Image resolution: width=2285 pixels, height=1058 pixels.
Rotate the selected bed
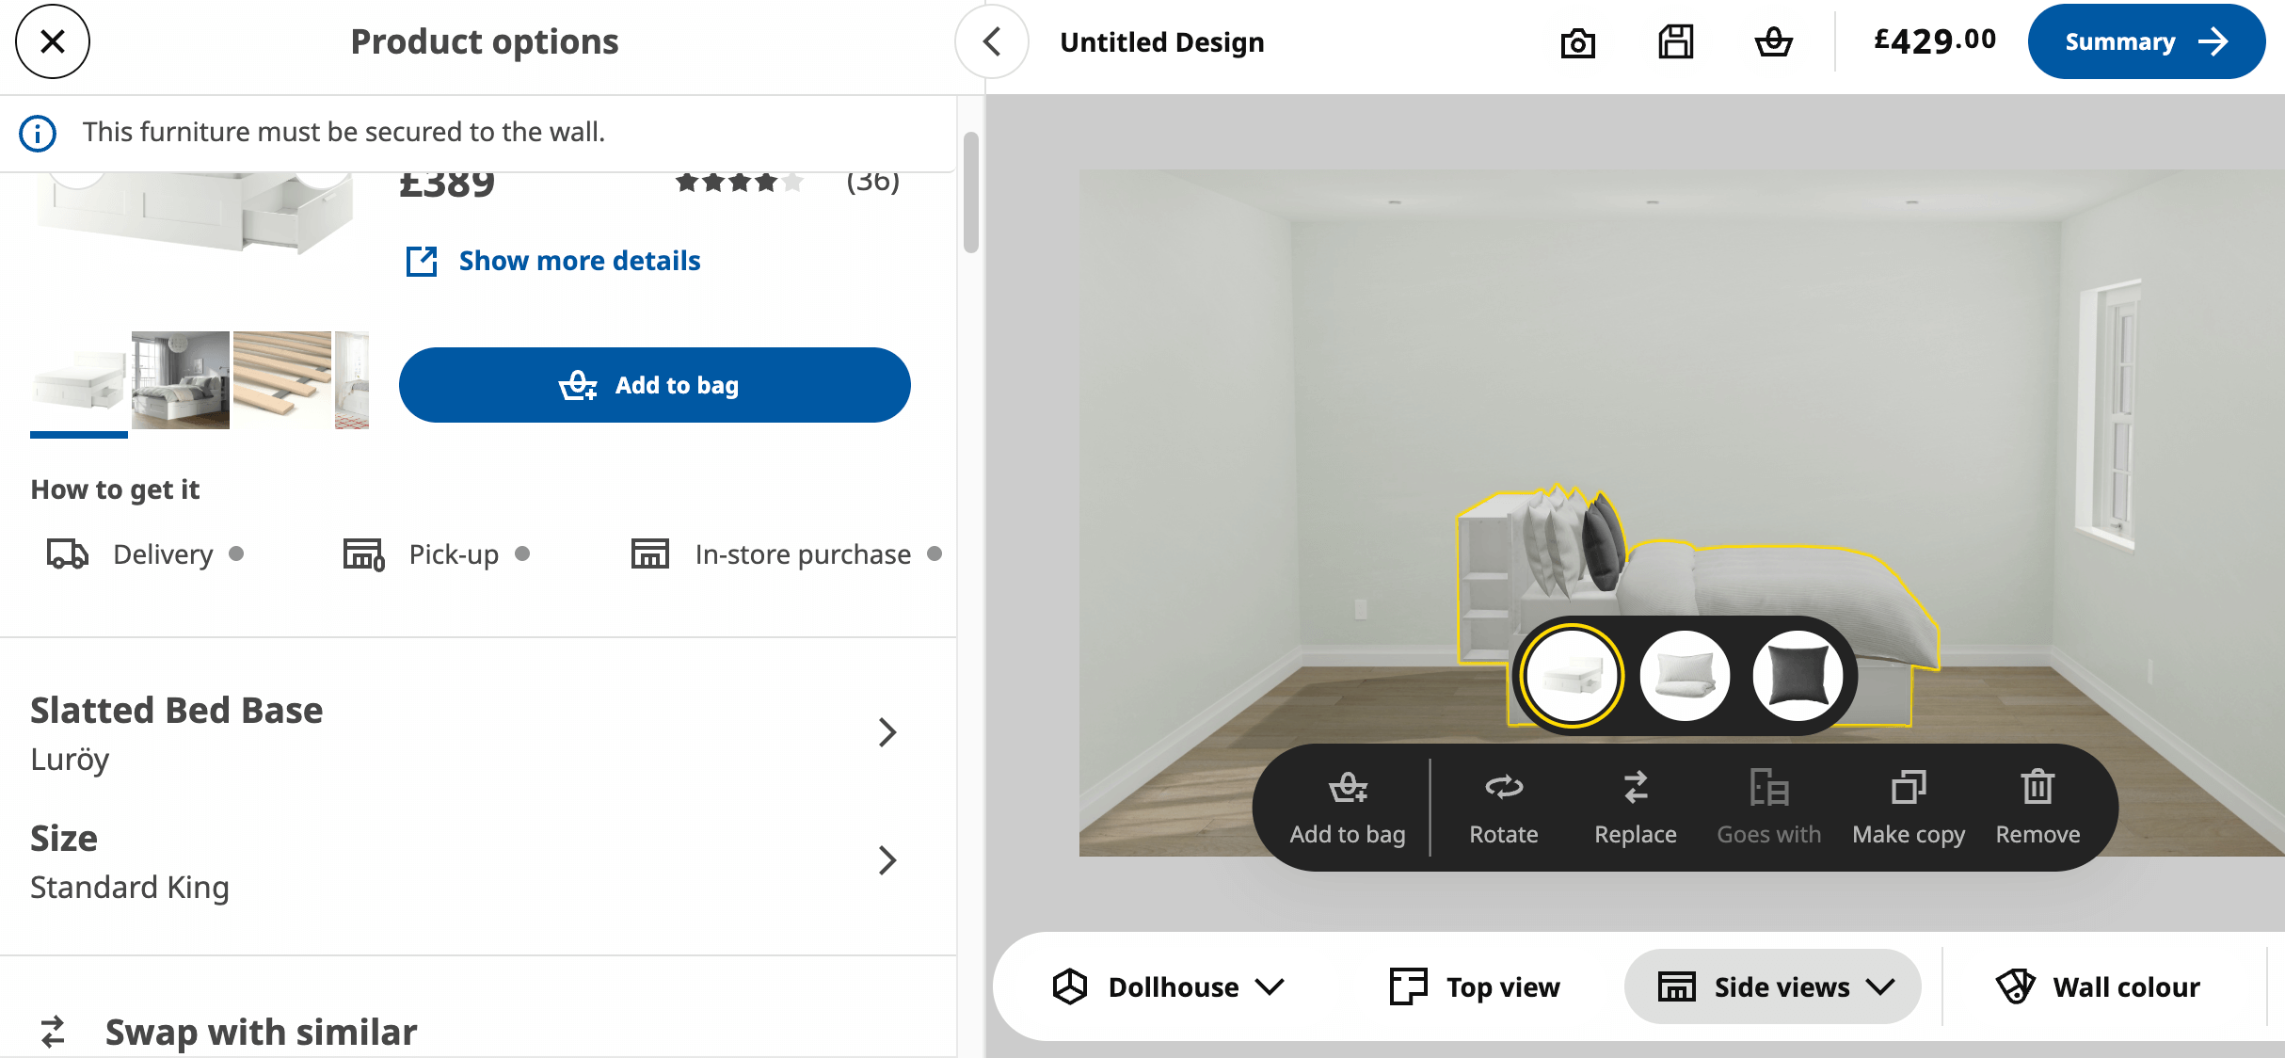[x=1503, y=807]
